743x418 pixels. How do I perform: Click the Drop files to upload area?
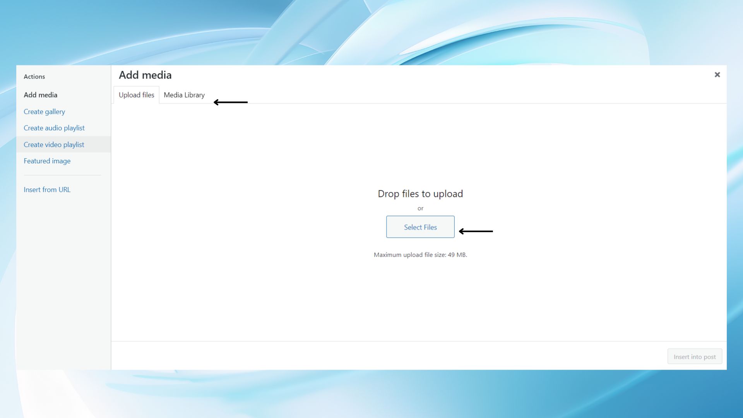pos(420,194)
